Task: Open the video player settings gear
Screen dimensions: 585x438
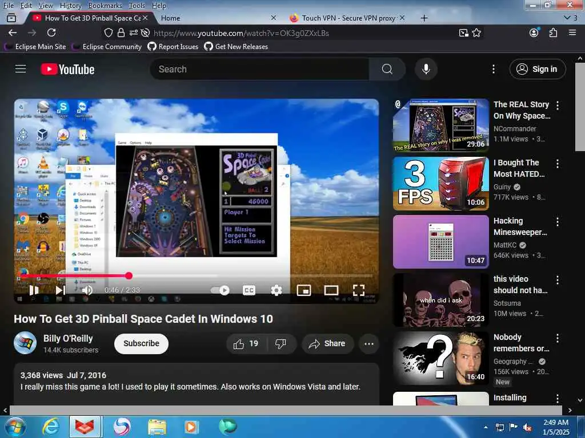Action: 276,290
